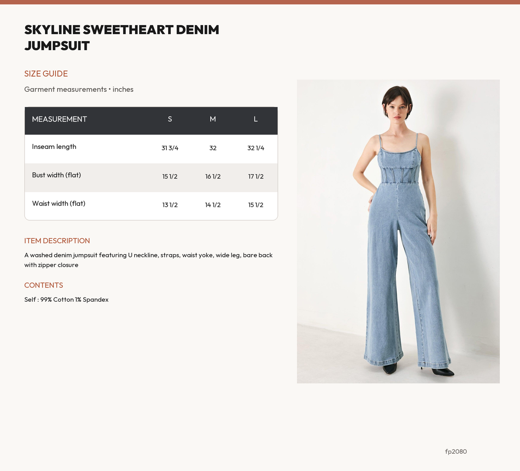This screenshot has height=471, width=520.
Task: Select the SIZE GUIDE heading
Action: coord(46,74)
